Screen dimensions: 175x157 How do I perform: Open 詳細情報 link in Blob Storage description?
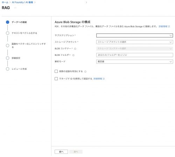pos(164,26)
